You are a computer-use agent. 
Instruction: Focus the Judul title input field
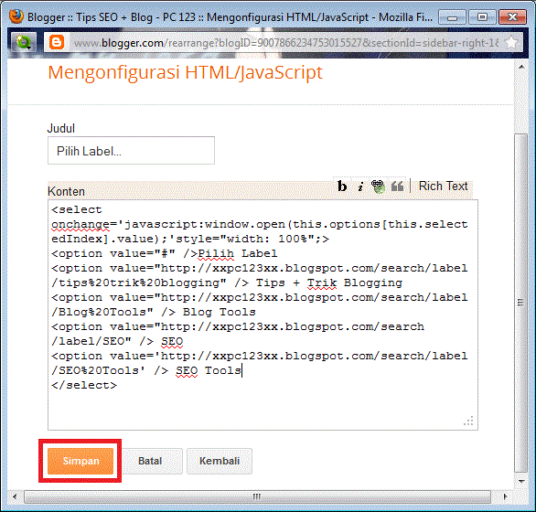[x=132, y=150]
